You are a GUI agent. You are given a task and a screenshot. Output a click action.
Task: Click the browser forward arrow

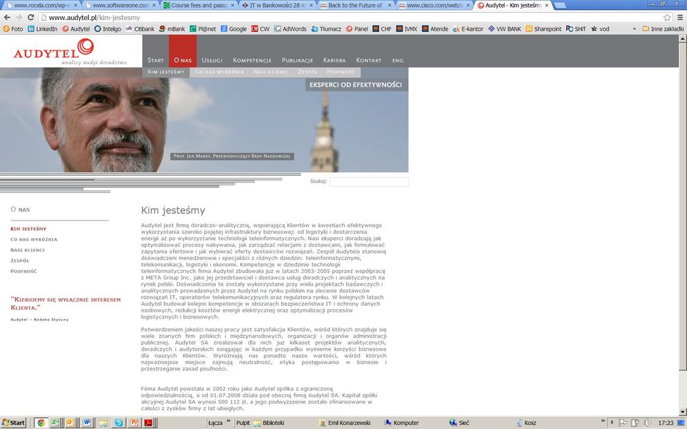[19, 17]
